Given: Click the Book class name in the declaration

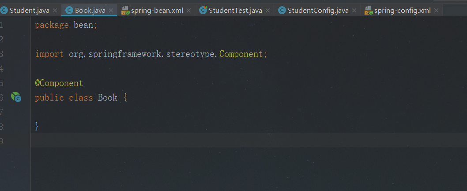Looking at the screenshot, I should click(x=108, y=97).
